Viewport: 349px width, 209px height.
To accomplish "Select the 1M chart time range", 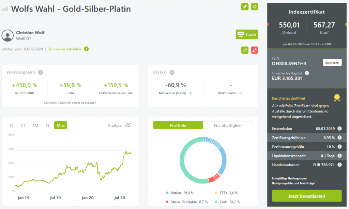I will 35,125.
